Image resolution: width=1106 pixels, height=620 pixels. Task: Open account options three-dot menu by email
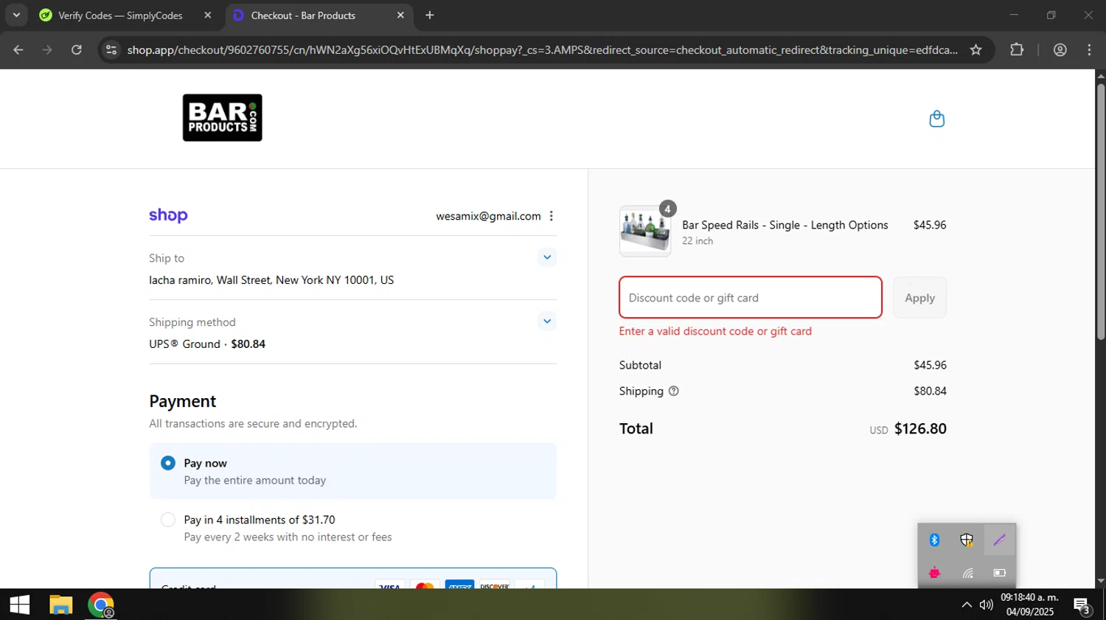point(552,216)
